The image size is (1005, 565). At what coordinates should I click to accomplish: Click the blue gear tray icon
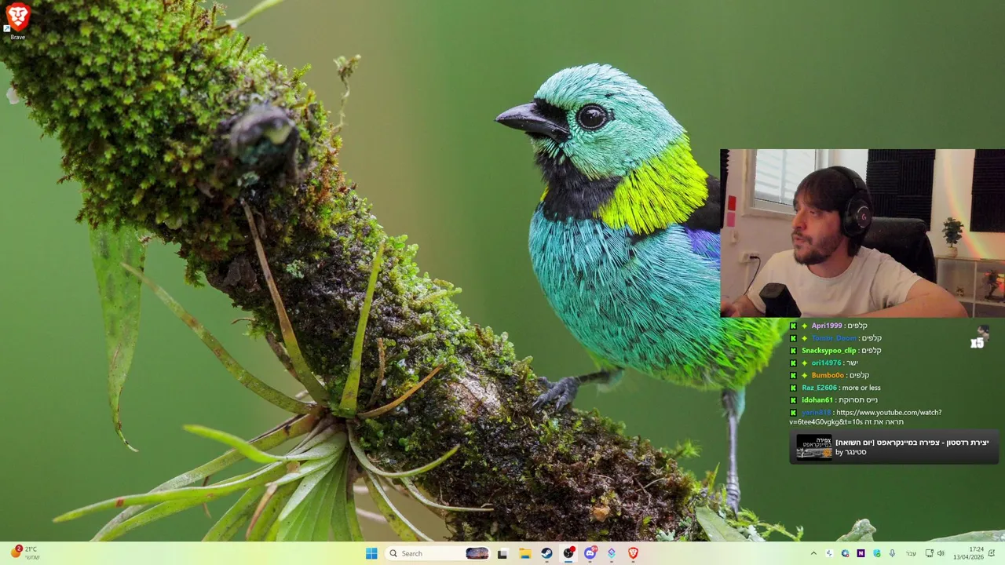click(x=845, y=553)
